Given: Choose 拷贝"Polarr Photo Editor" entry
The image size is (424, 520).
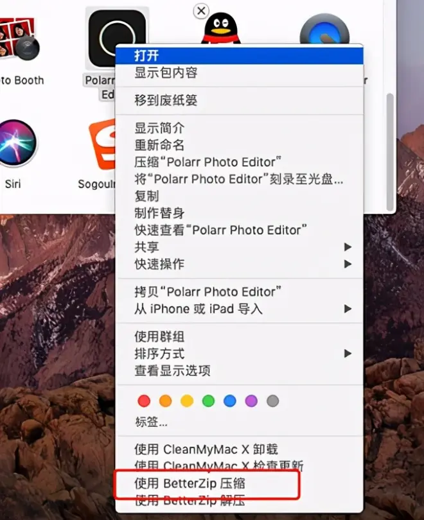Looking at the screenshot, I should click(x=239, y=292).
